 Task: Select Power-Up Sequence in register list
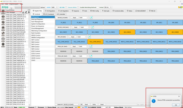[43, 26]
